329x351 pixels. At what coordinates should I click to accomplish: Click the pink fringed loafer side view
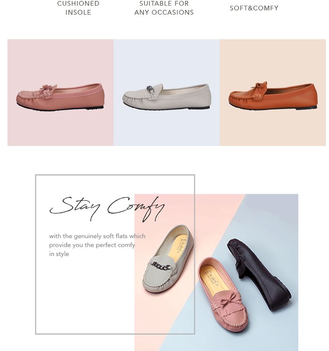pos(60,97)
